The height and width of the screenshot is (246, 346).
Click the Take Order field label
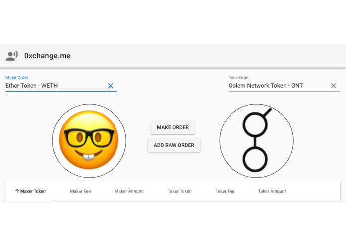coord(239,78)
